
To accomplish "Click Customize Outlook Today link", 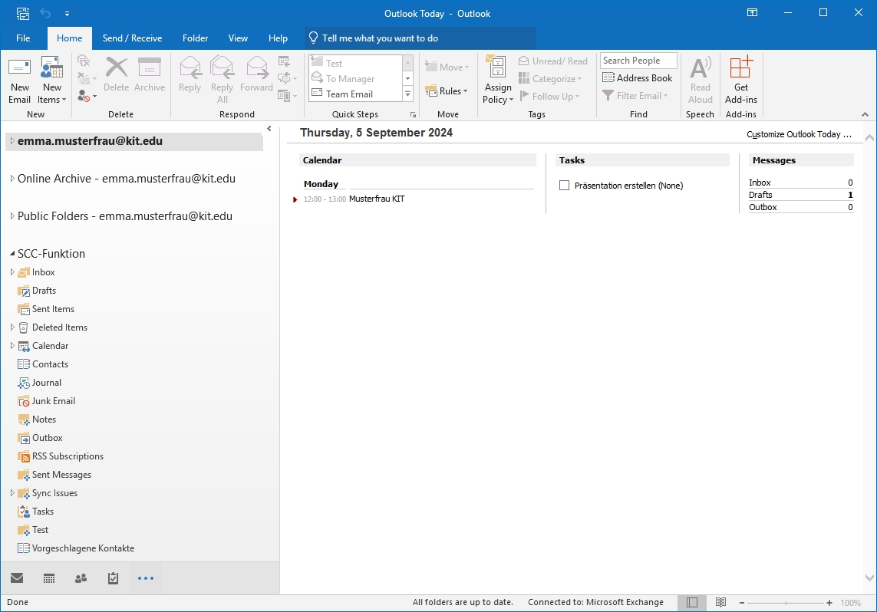I will point(799,134).
